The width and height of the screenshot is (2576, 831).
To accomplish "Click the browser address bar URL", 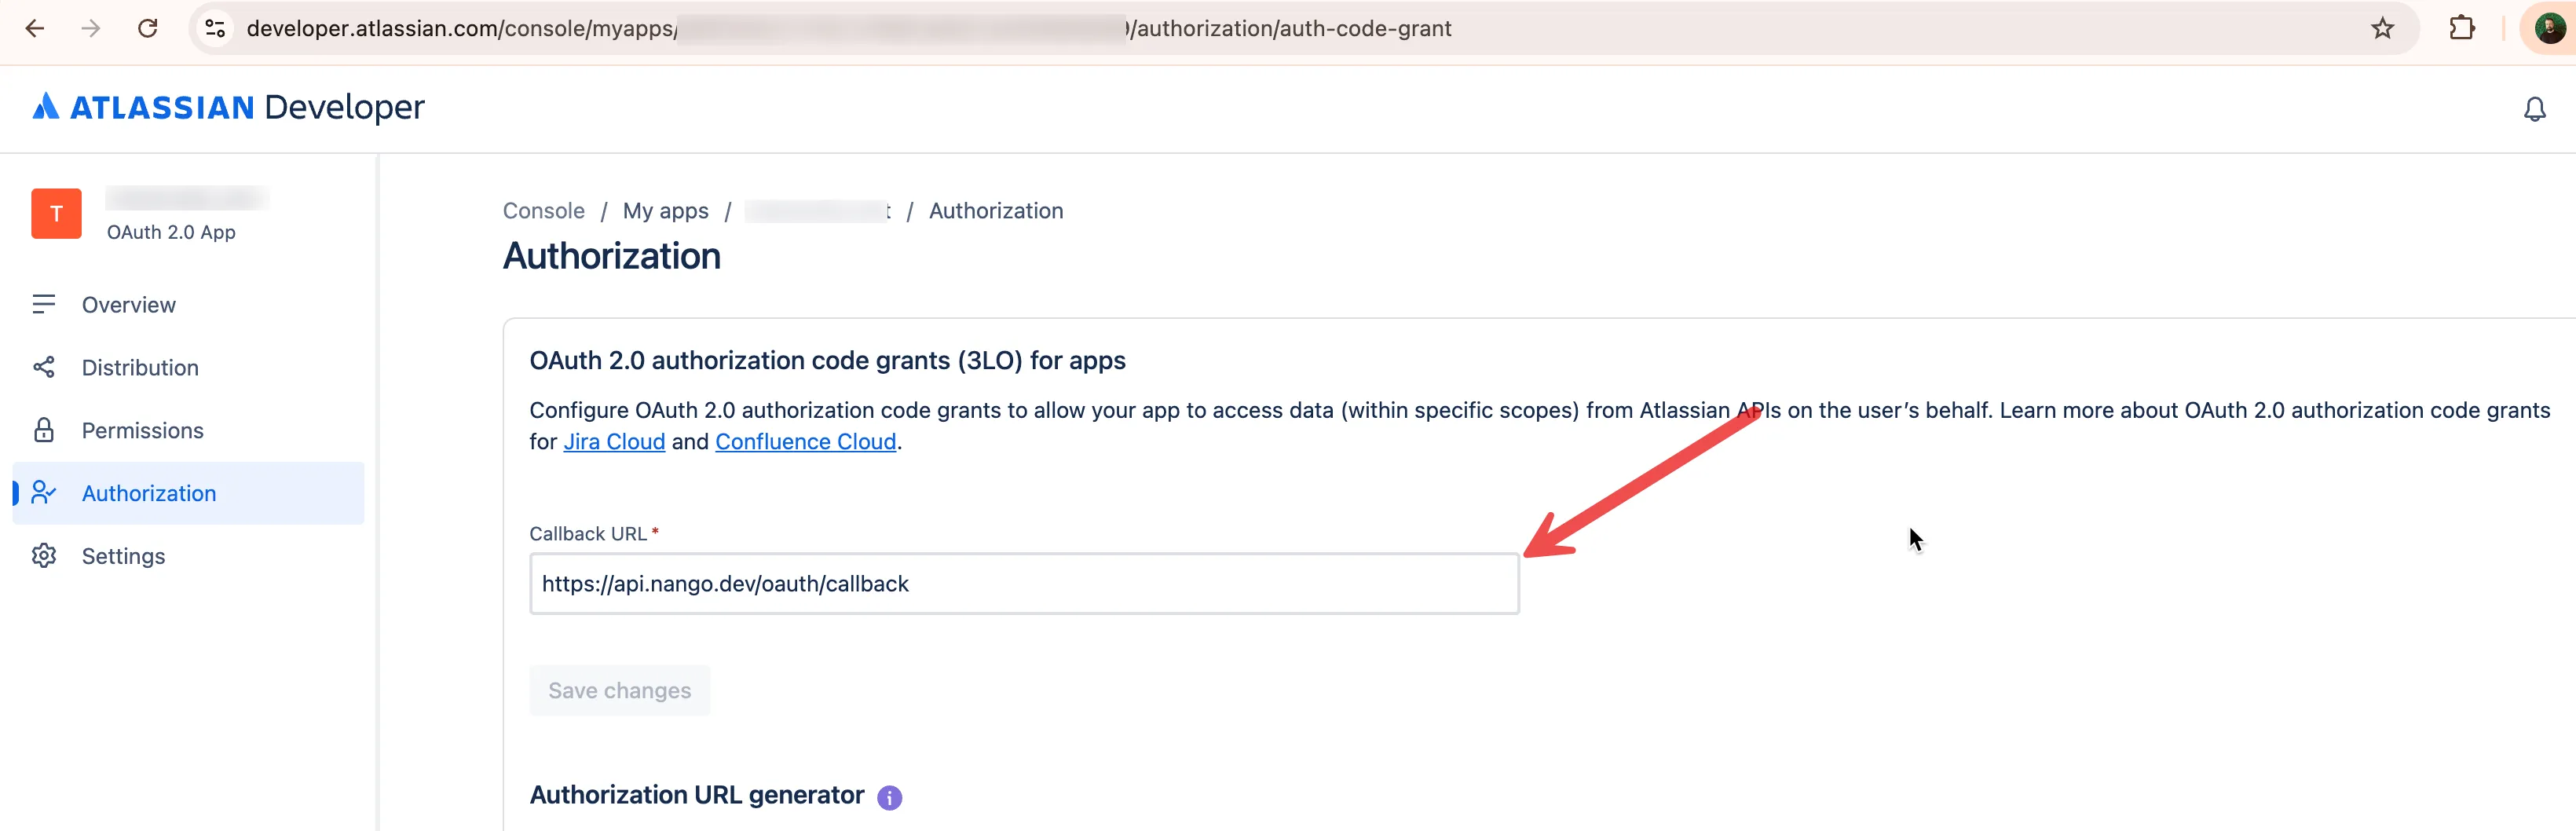I will [848, 28].
